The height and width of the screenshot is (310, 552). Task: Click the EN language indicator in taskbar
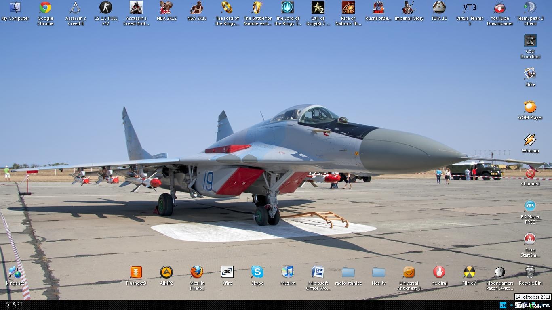pyautogui.click(x=503, y=305)
